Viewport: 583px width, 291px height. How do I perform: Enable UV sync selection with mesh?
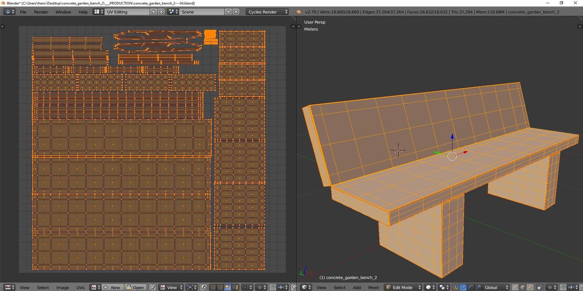(x=203, y=287)
